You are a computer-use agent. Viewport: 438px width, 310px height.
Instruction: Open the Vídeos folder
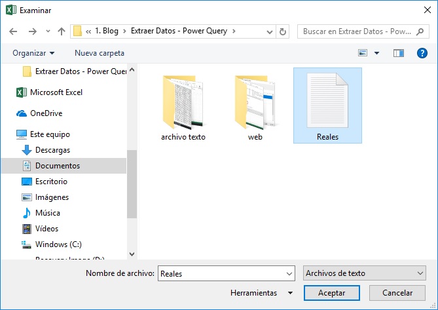click(40, 229)
